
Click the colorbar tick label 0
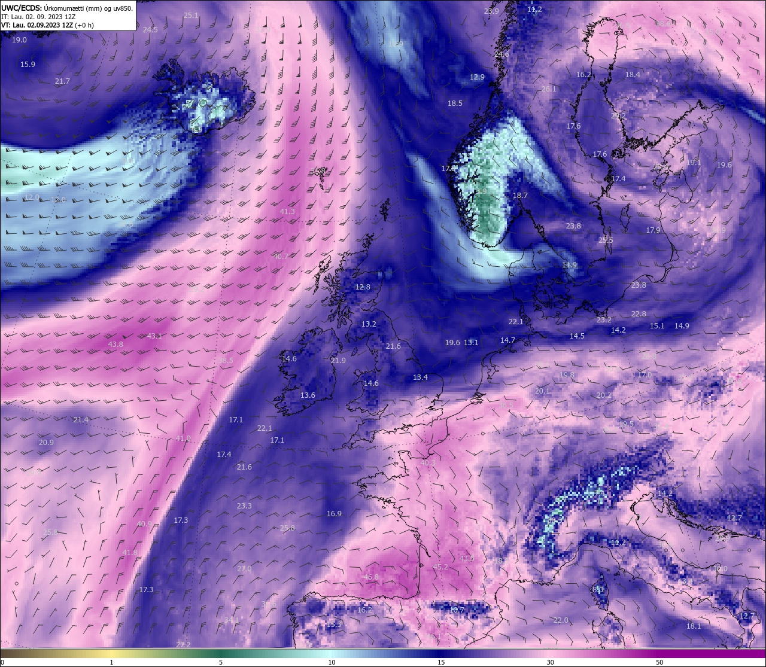point(2,662)
